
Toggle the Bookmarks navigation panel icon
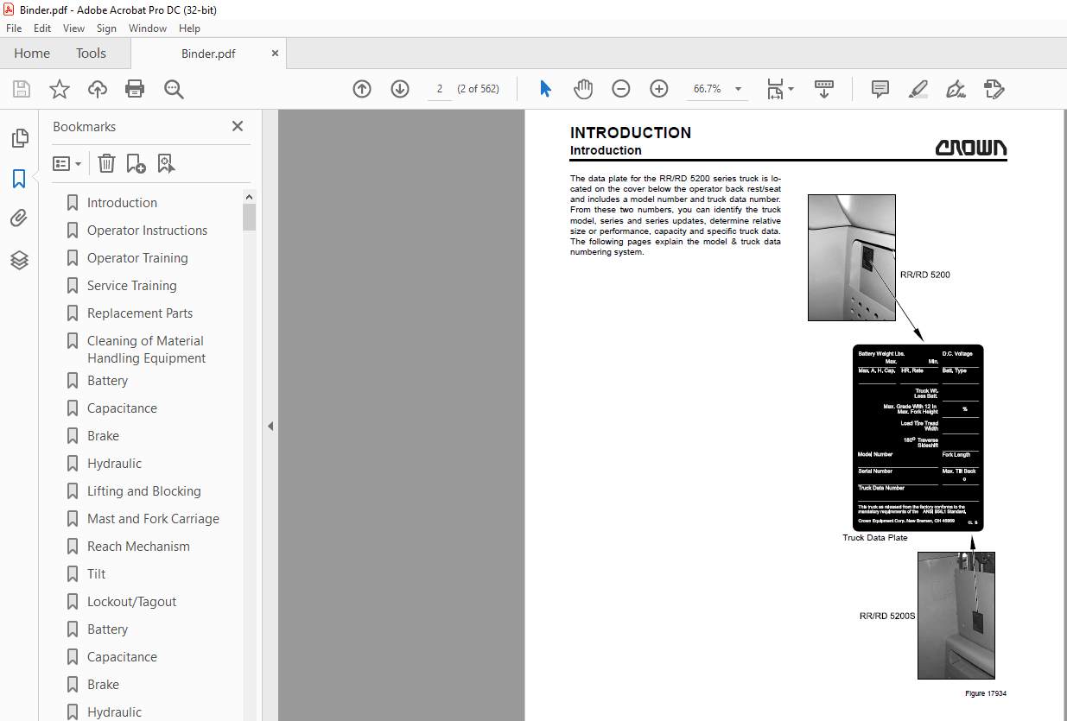(19, 179)
